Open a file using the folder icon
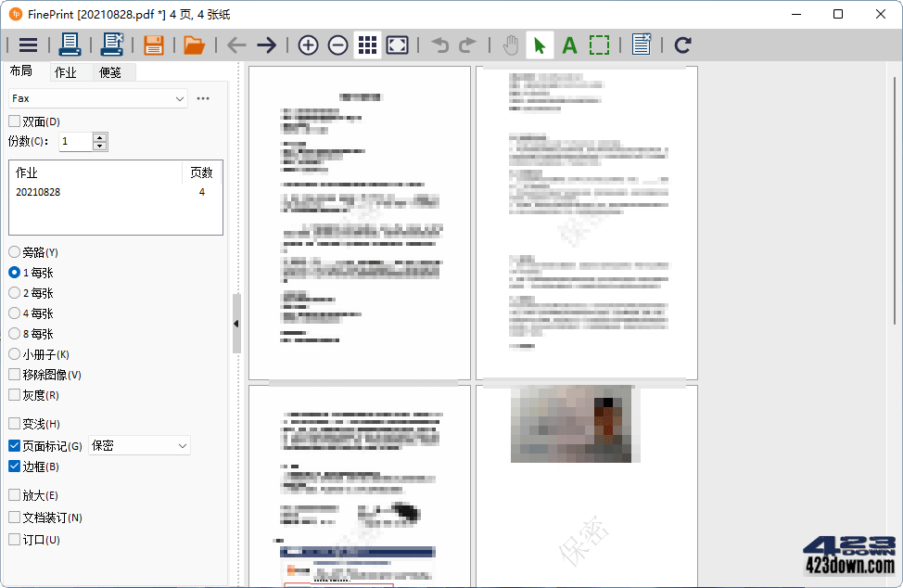The height and width of the screenshot is (588, 903). pos(194,44)
